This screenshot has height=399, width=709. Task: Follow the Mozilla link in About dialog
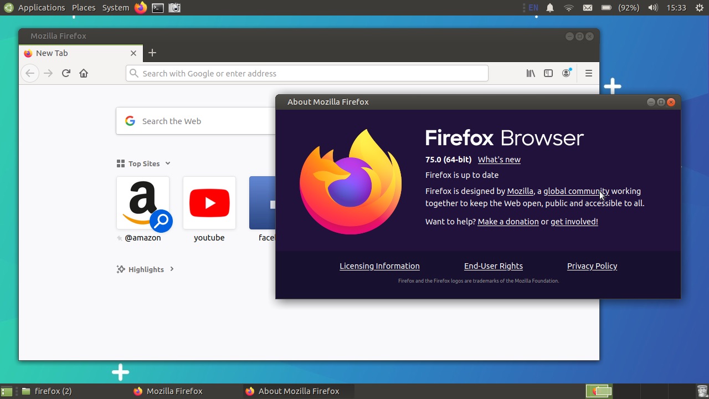pos(520,191)
